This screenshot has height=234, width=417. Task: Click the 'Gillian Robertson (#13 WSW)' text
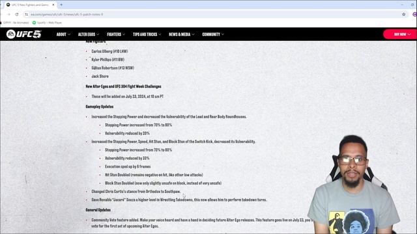(113, 68)
